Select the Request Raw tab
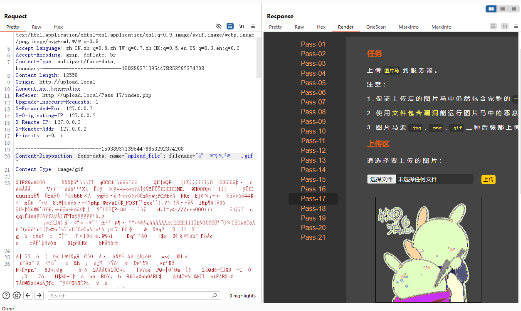521x311 pixels. (37, 27)
